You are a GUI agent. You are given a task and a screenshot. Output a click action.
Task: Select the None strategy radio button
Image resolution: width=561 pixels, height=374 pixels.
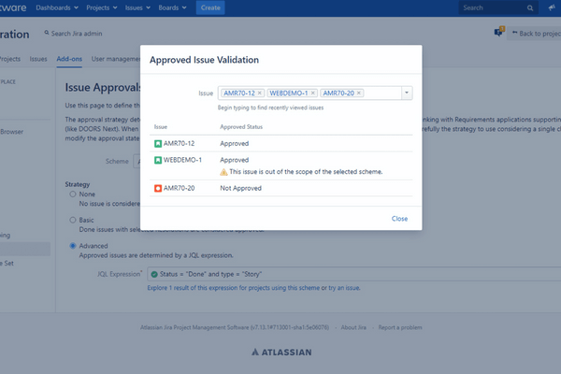[73, 194]
